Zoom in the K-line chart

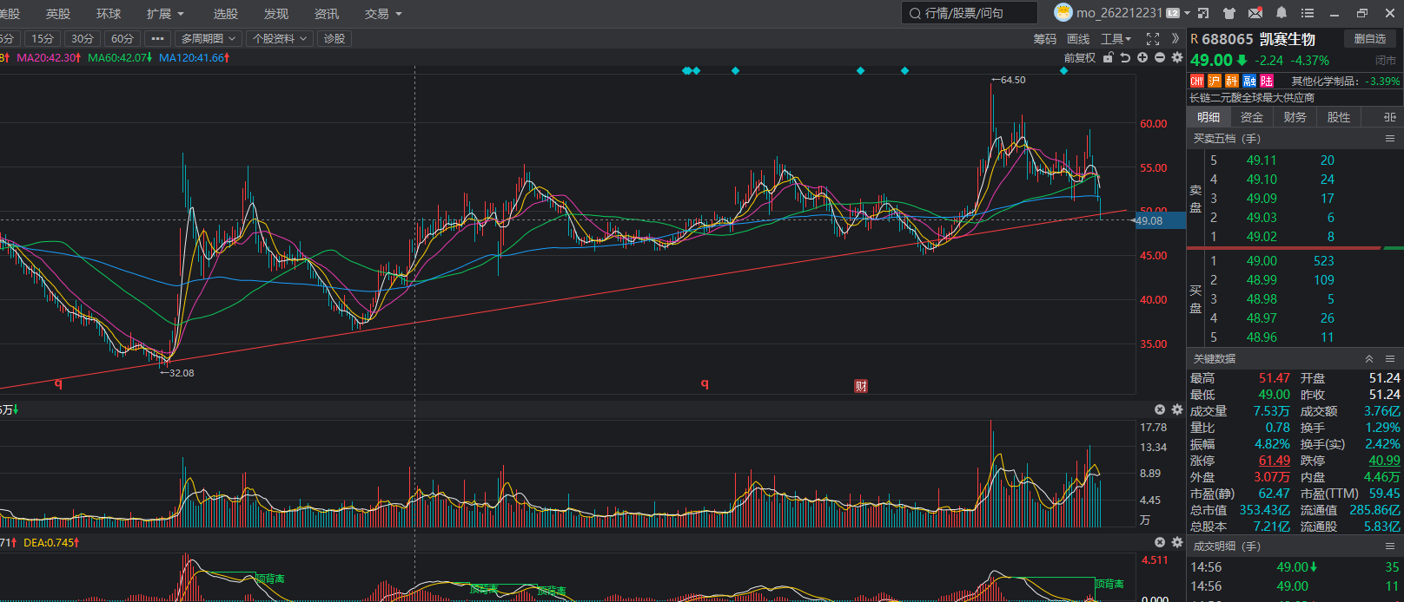pyautogui.click(x=1142, y=57)
